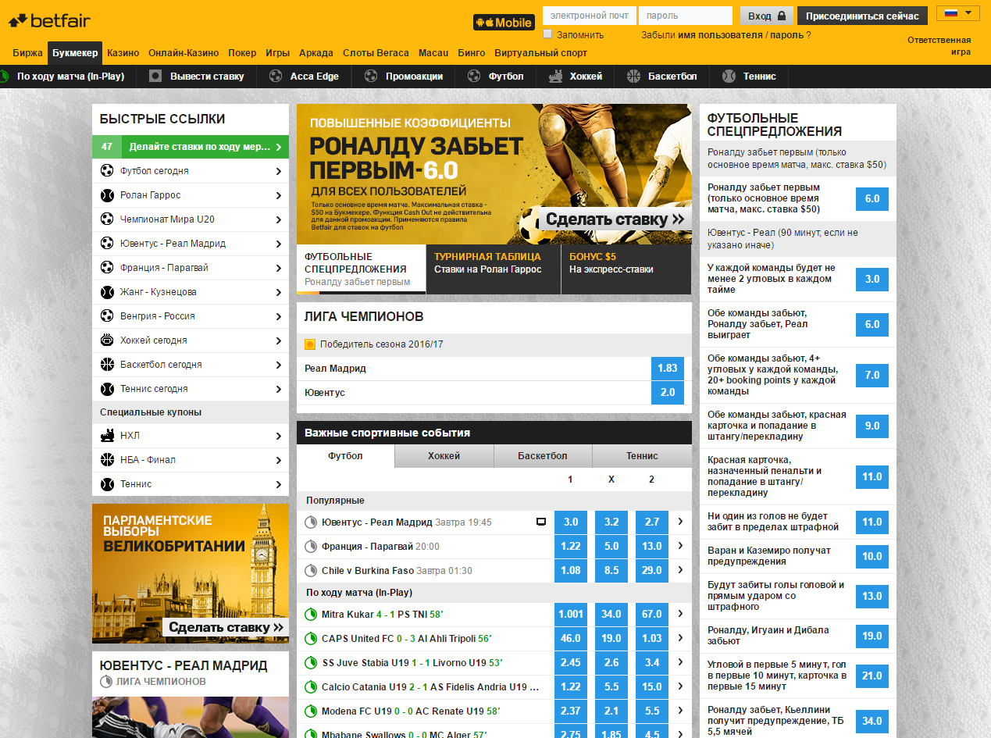Tick the Запомнить checkbox
991x738 pixels.
[x=547, y=34]
